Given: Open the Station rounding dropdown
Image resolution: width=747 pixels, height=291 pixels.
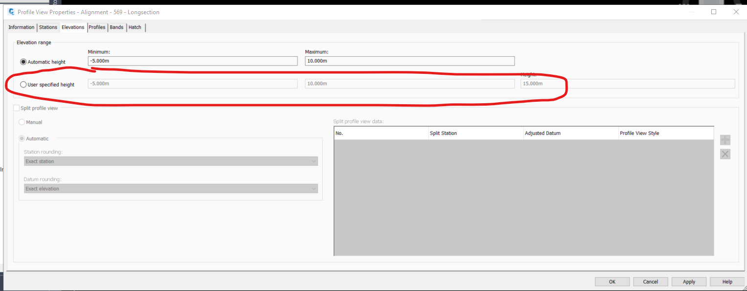Looking at the screenshot, I should pyautogui.click(x=171, y=161).
